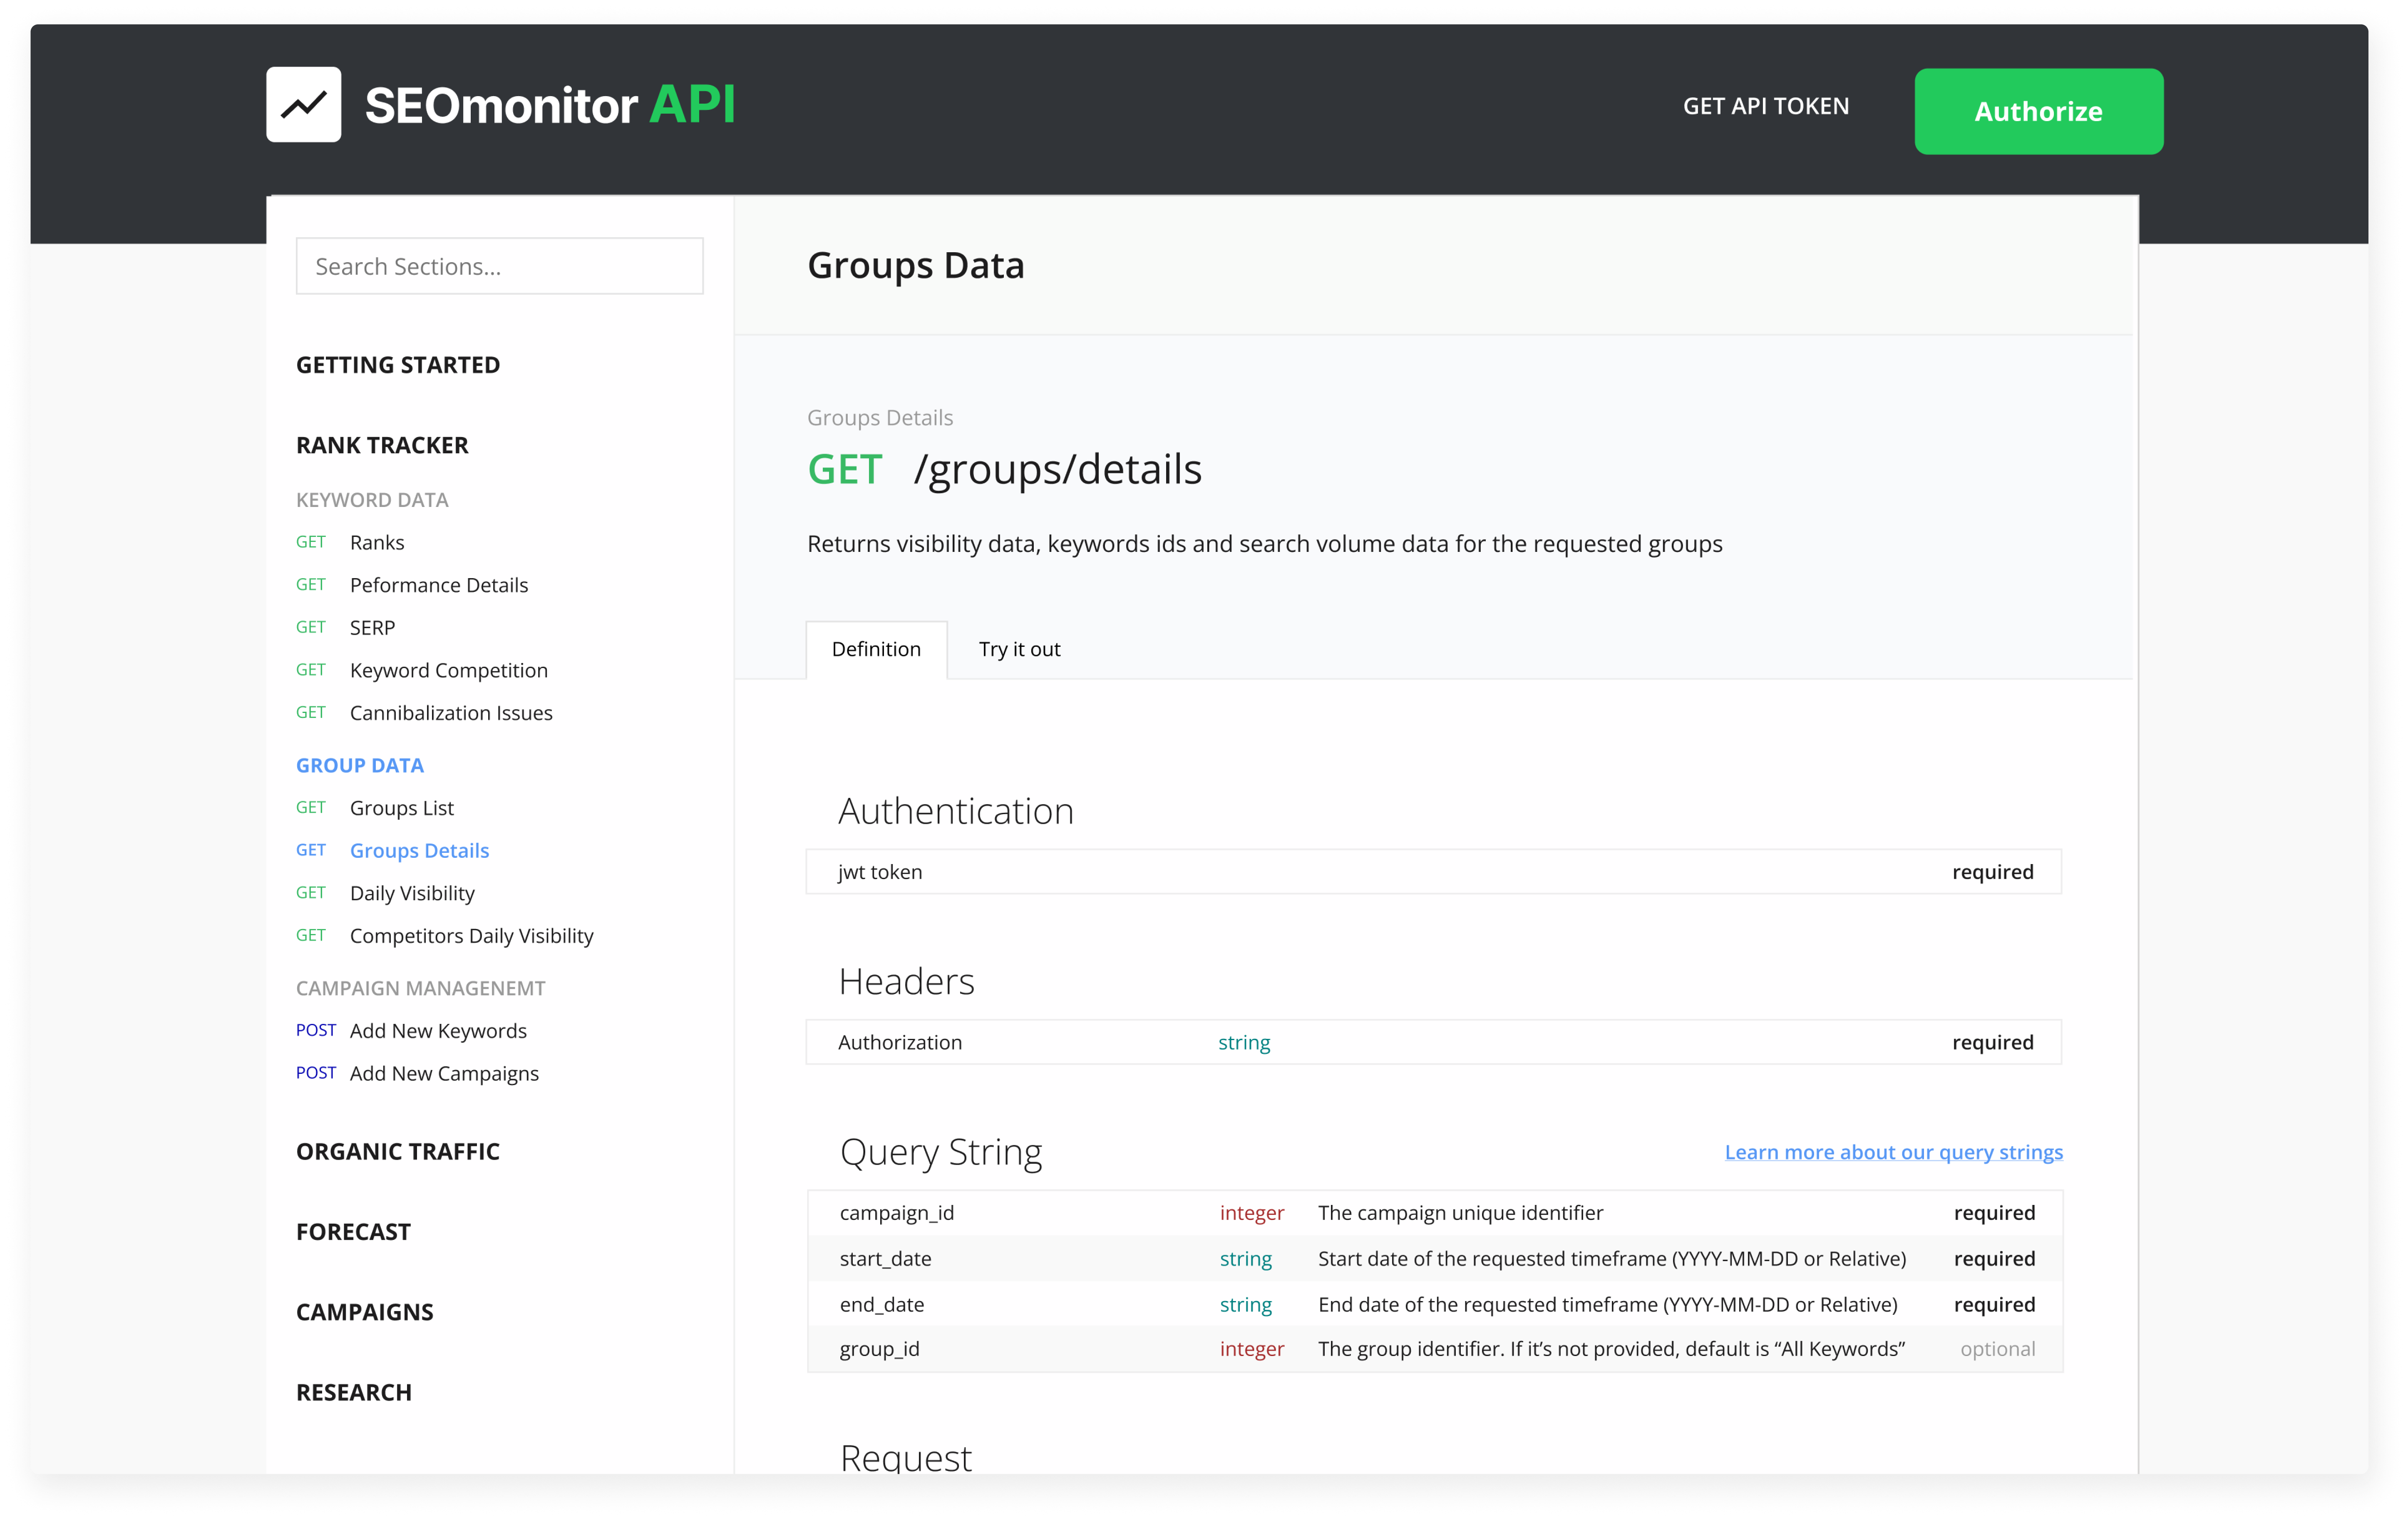Open the Keyword Competition endpoint
The height and width of the screenshot is (1520, 2408).
pyautogui.click(x=449, y=670)
